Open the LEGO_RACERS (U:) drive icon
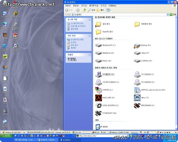Image resolution: width=178 pixels, height=142 pixels. tap(99, 105)
